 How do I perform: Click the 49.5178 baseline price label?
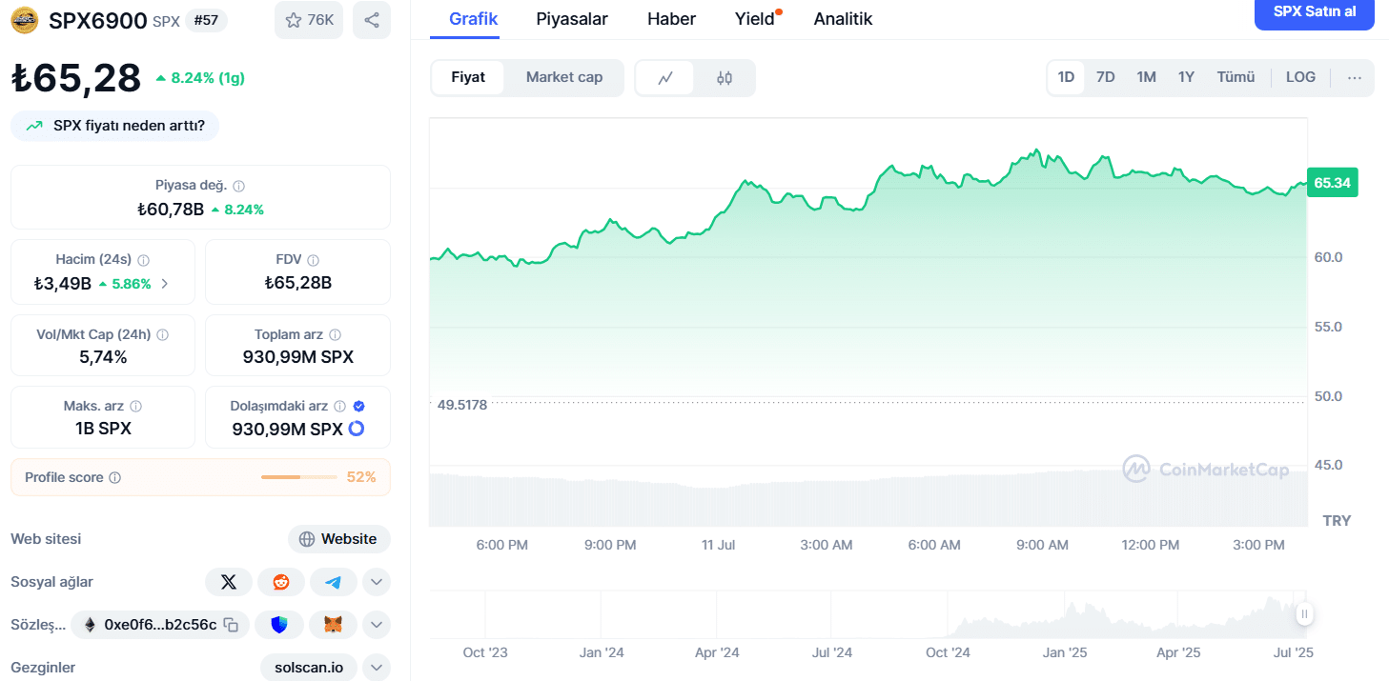462,405
